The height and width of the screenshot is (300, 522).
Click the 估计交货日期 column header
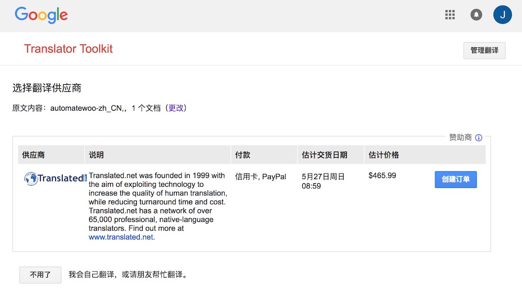(324, 155)
